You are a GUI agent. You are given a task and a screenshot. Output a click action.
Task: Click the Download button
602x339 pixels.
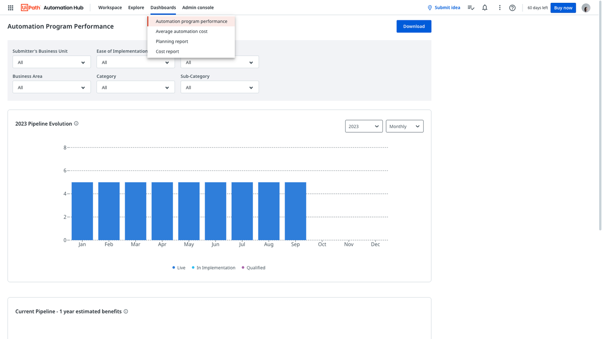413,26
